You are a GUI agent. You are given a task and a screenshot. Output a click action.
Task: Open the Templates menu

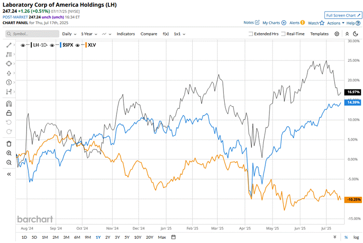(x=319, y=34)
